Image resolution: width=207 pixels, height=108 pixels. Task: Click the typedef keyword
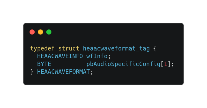coord(42,48)
